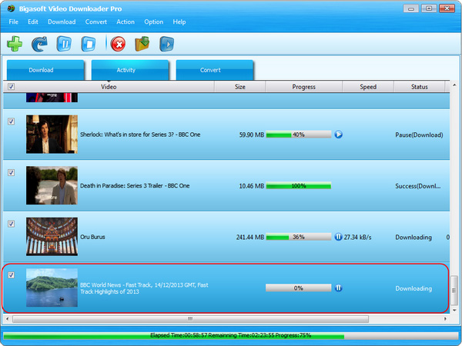
Task: Sort by the Video column header
Action: (x=109, y=87)
